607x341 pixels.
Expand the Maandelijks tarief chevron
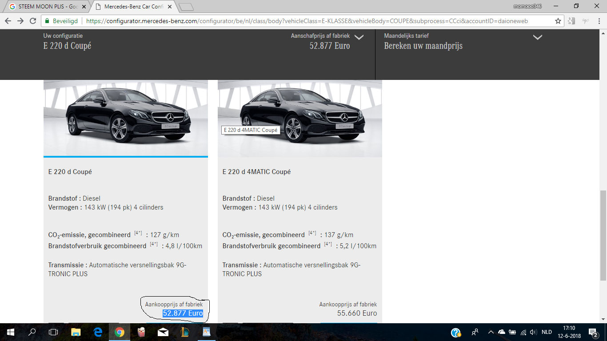(x=538, y=38)
